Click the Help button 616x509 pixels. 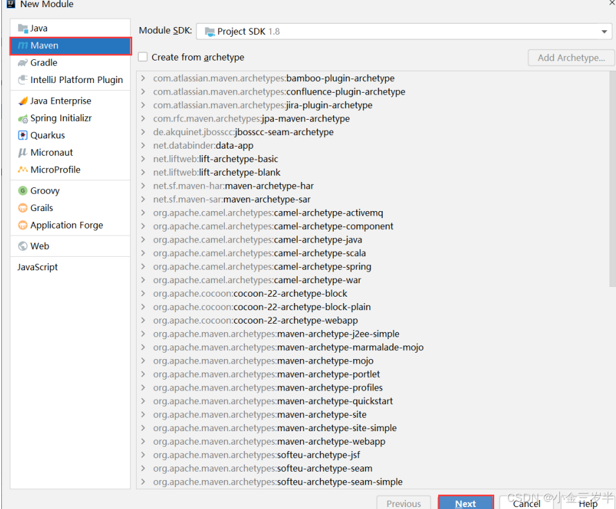pyautogui.click(x=588, y=503)
